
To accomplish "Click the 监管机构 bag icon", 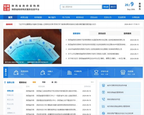I will coord(16,73).
